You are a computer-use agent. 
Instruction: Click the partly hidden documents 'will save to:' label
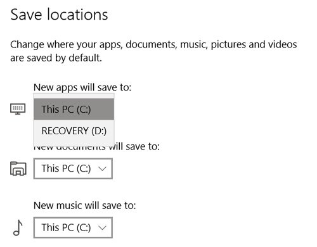coord(138,146)
